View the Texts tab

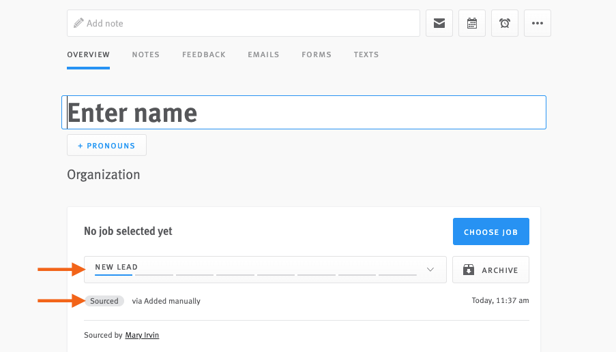366,54
